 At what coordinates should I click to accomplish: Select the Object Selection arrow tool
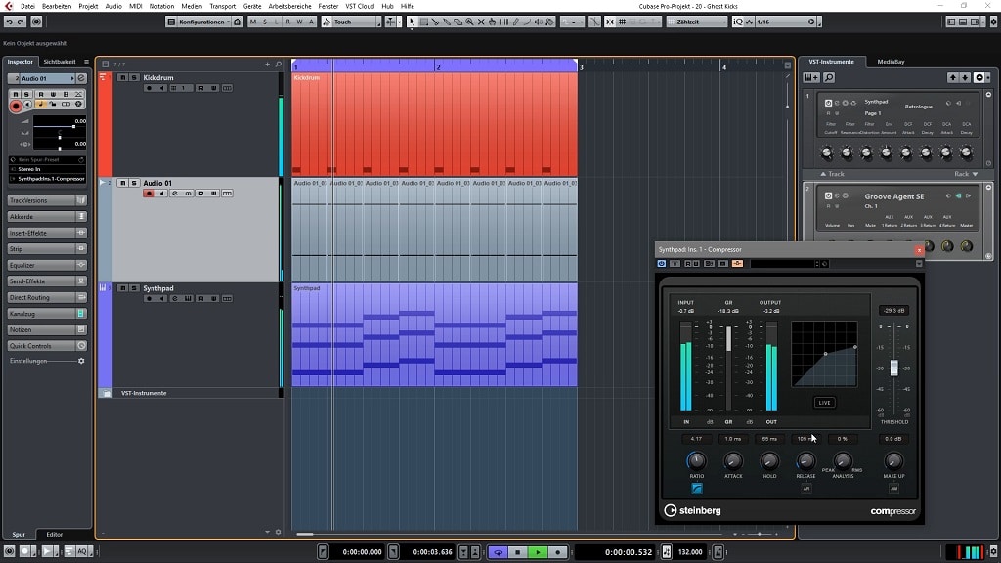412,22
